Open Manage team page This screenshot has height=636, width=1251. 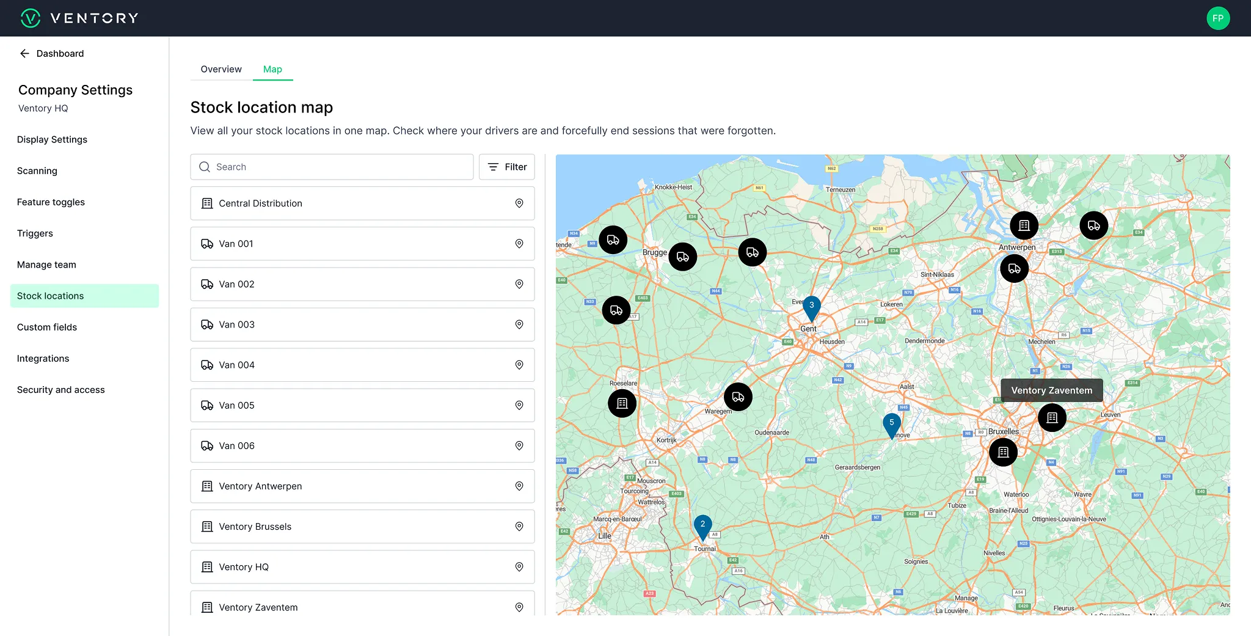pos(47,265)
